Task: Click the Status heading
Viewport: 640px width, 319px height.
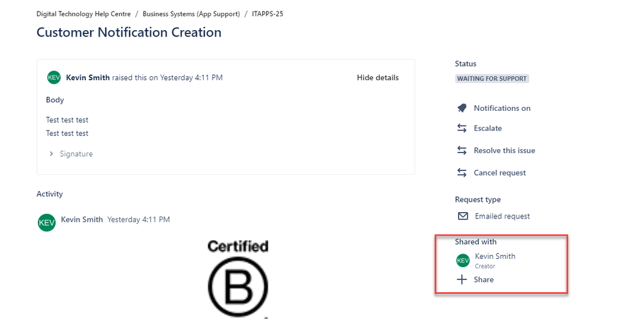Action: pyautogui.click(x=465, y=63)
